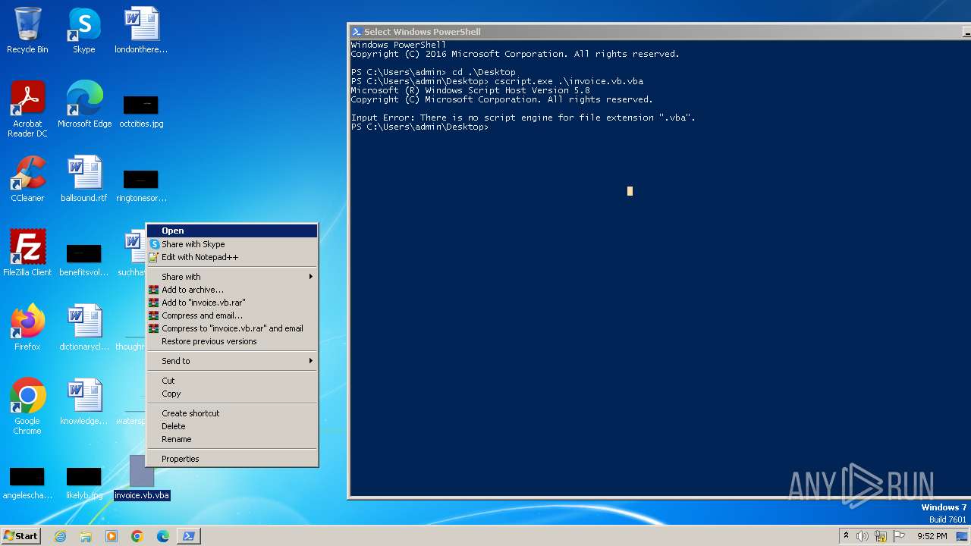This screenshot has height=546, width=971.
Task: Choose Add to archive... entry
Action: click(x=232, y=290)
